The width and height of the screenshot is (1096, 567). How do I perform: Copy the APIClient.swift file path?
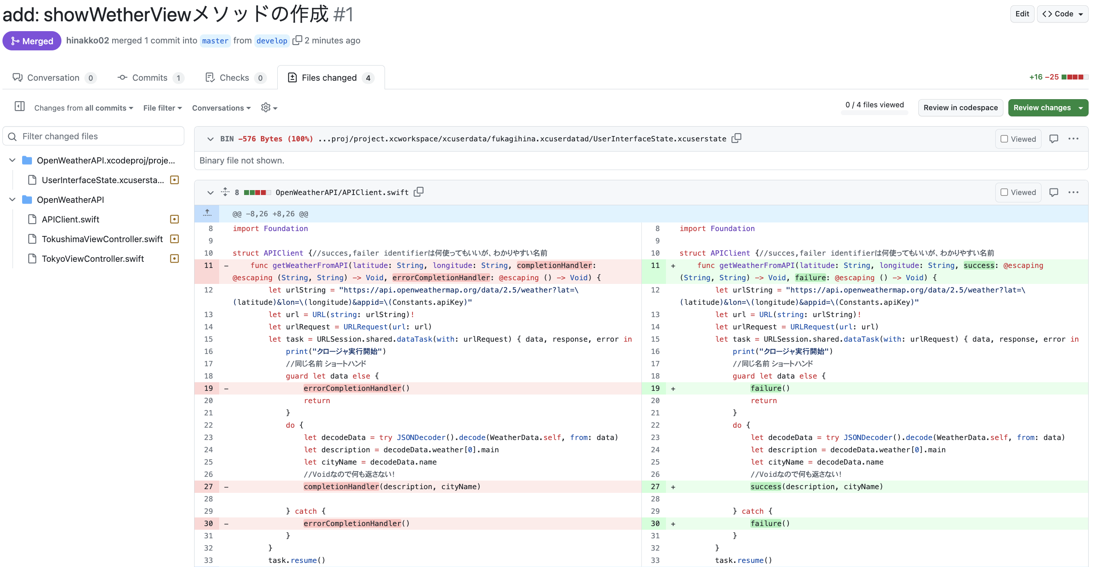click(418, 192)
